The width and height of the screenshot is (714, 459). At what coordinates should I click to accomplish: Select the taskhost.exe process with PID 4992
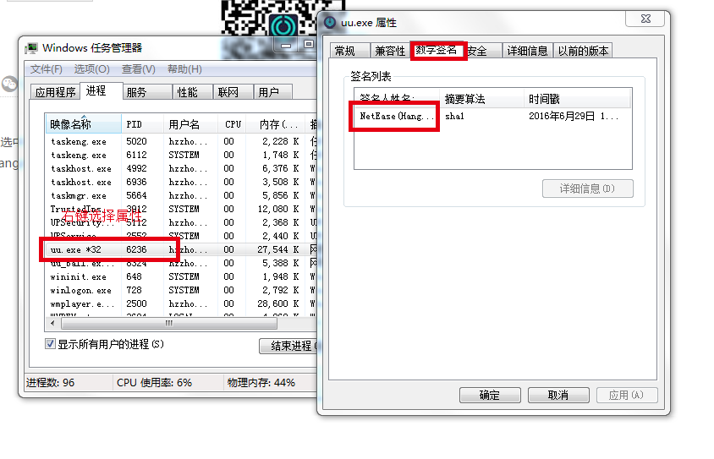(x=181, y=169)
